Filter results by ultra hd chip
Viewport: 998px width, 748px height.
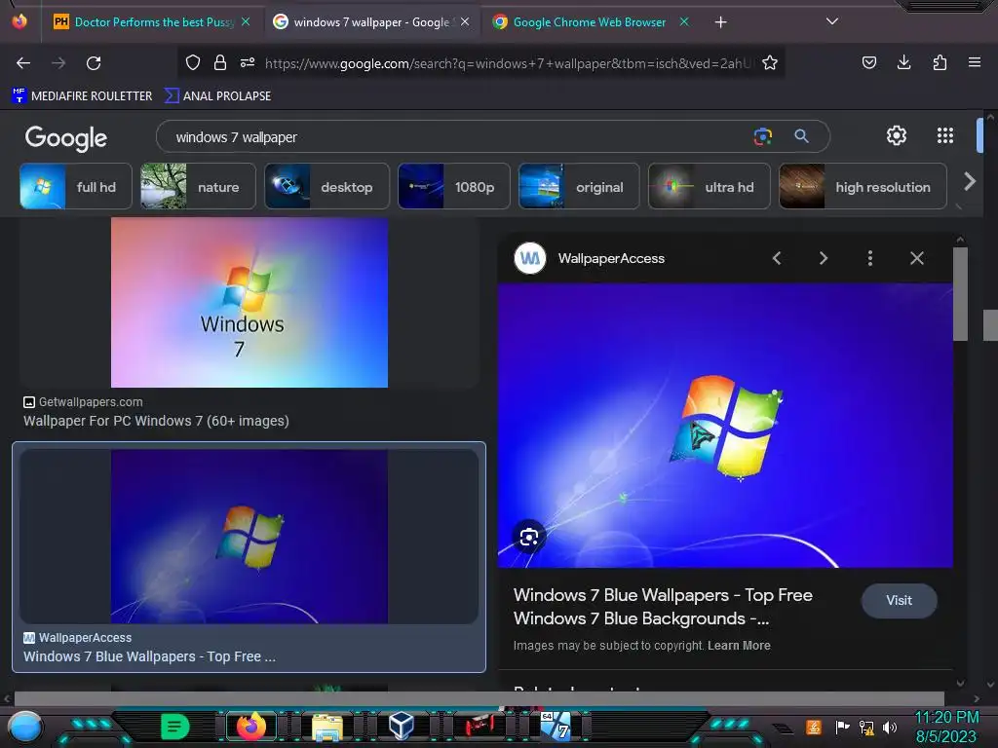click(x=710, y=186)
